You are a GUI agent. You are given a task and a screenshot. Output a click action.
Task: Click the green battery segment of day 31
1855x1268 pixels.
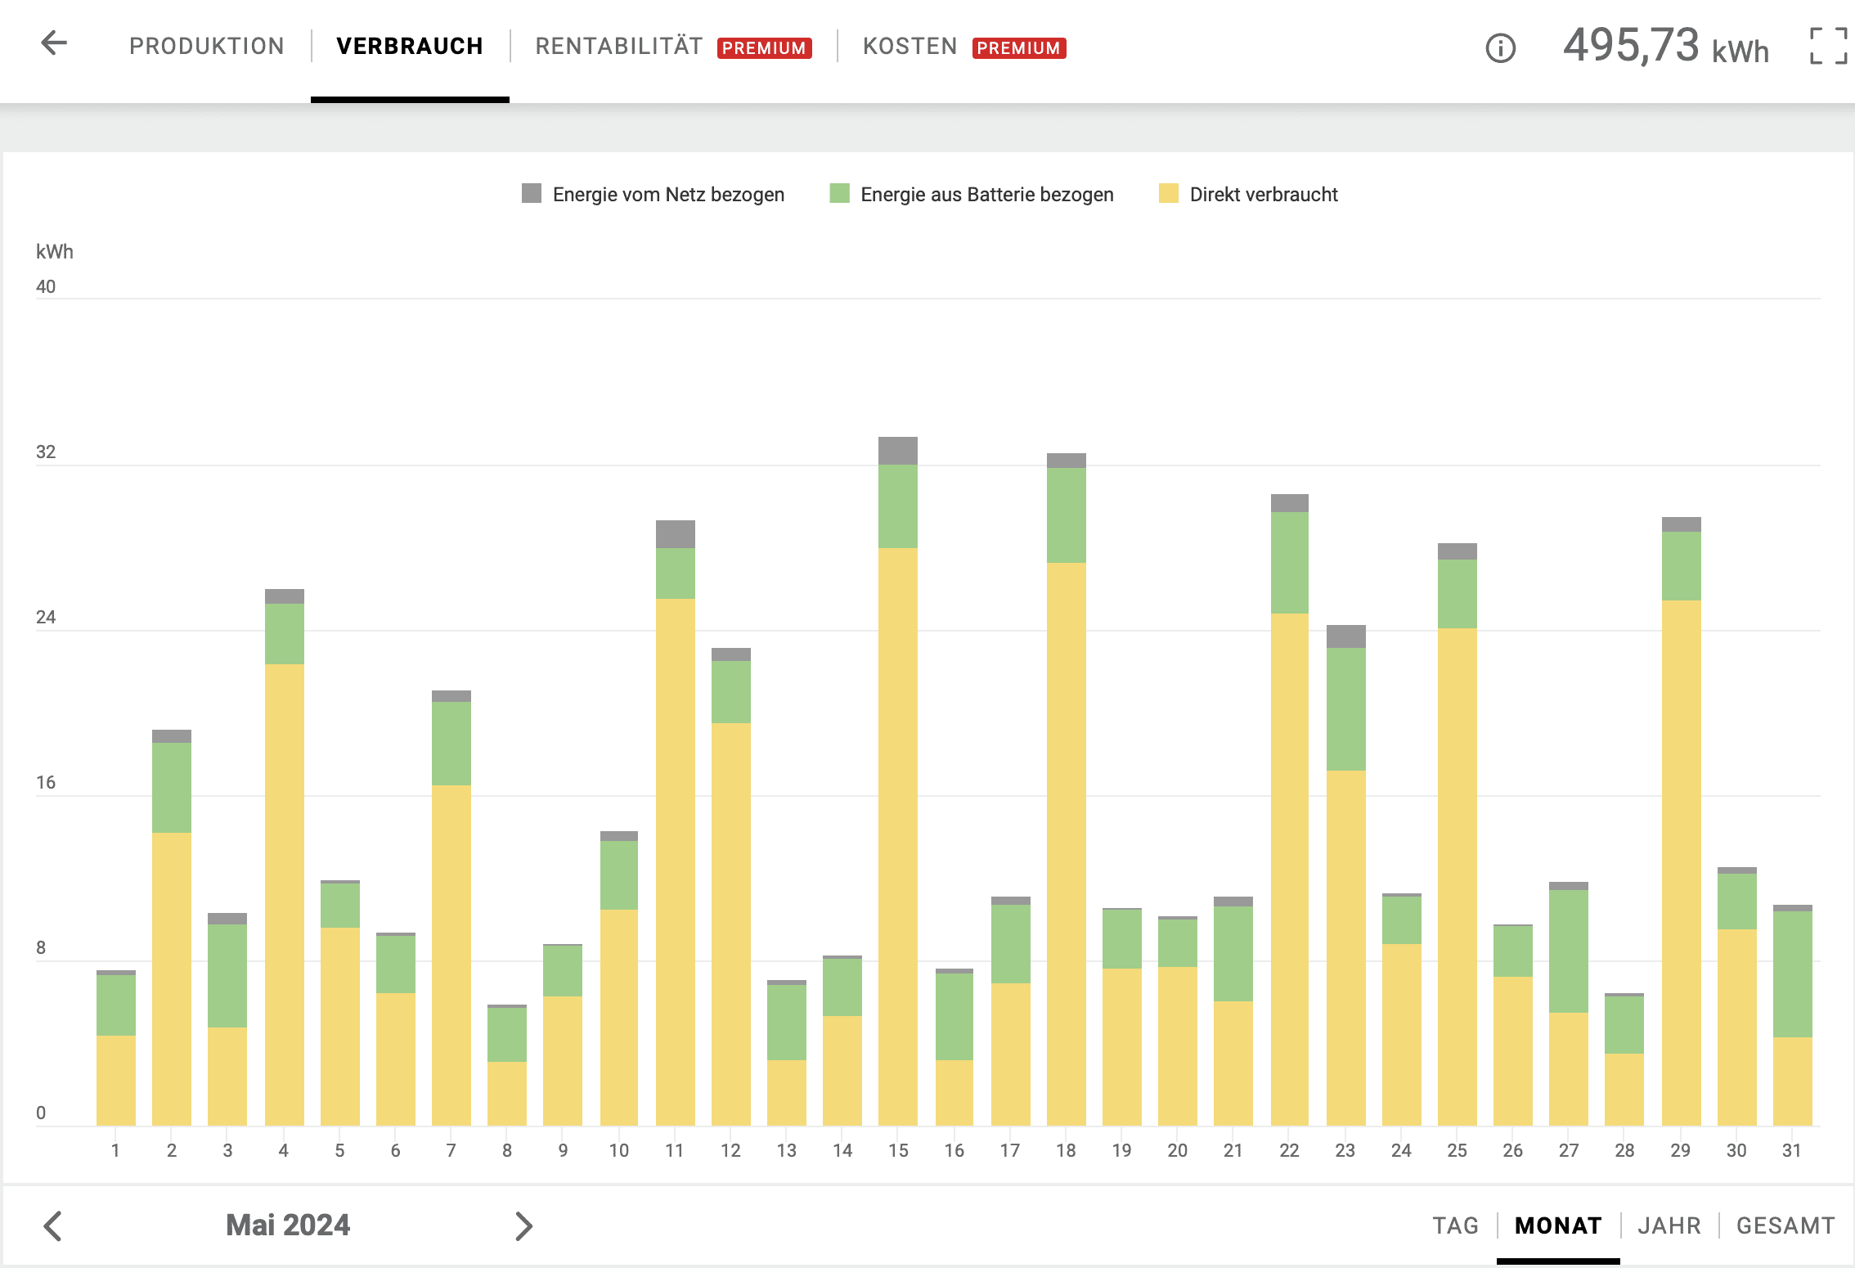(x=1793, y=974)
